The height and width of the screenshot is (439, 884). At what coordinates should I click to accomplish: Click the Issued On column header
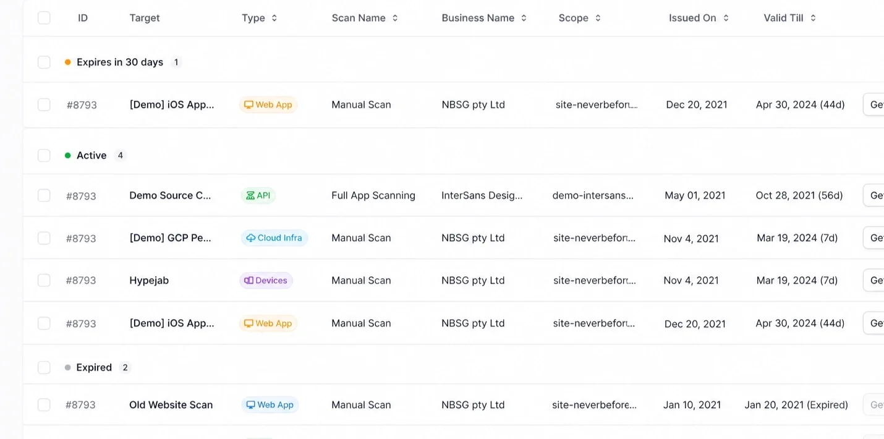click(699, 18)
